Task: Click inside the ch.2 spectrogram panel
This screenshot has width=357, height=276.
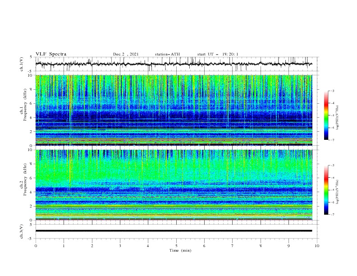Action: point(174,185)
